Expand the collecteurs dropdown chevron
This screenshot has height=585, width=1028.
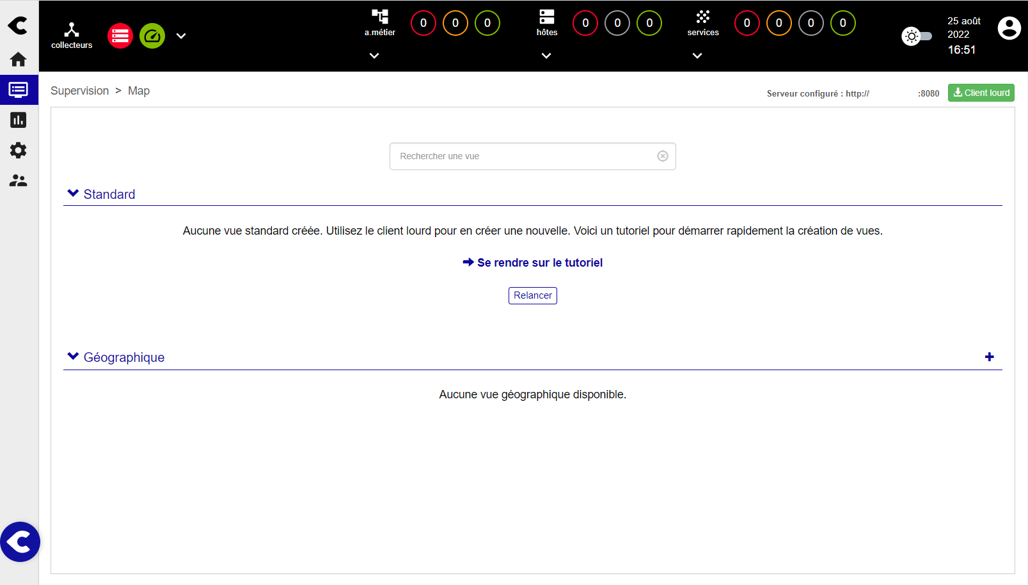tap(181, 36)
